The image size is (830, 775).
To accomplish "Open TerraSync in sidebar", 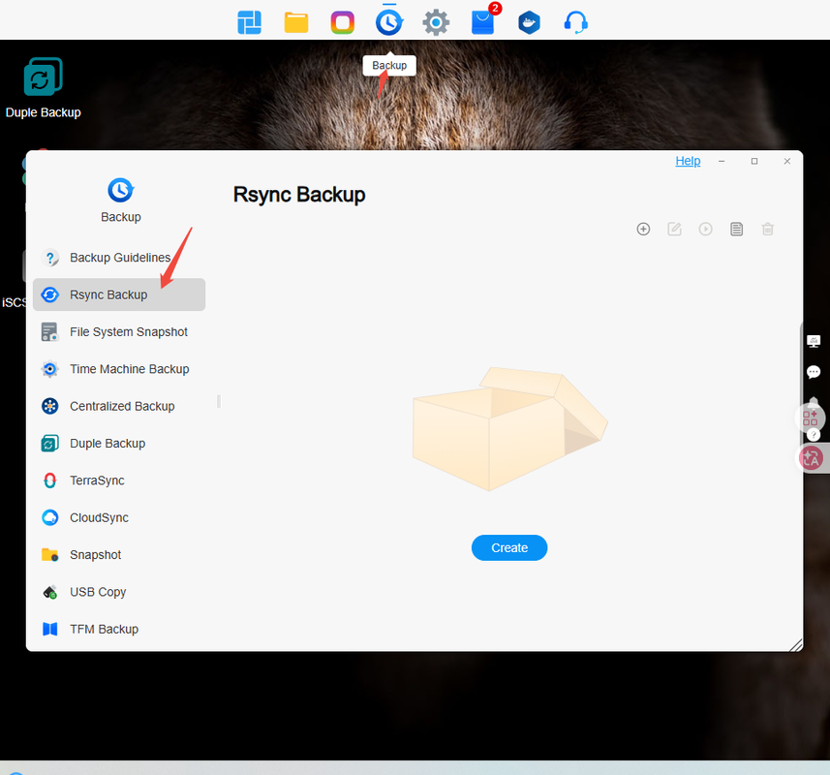I will (119, 480).
